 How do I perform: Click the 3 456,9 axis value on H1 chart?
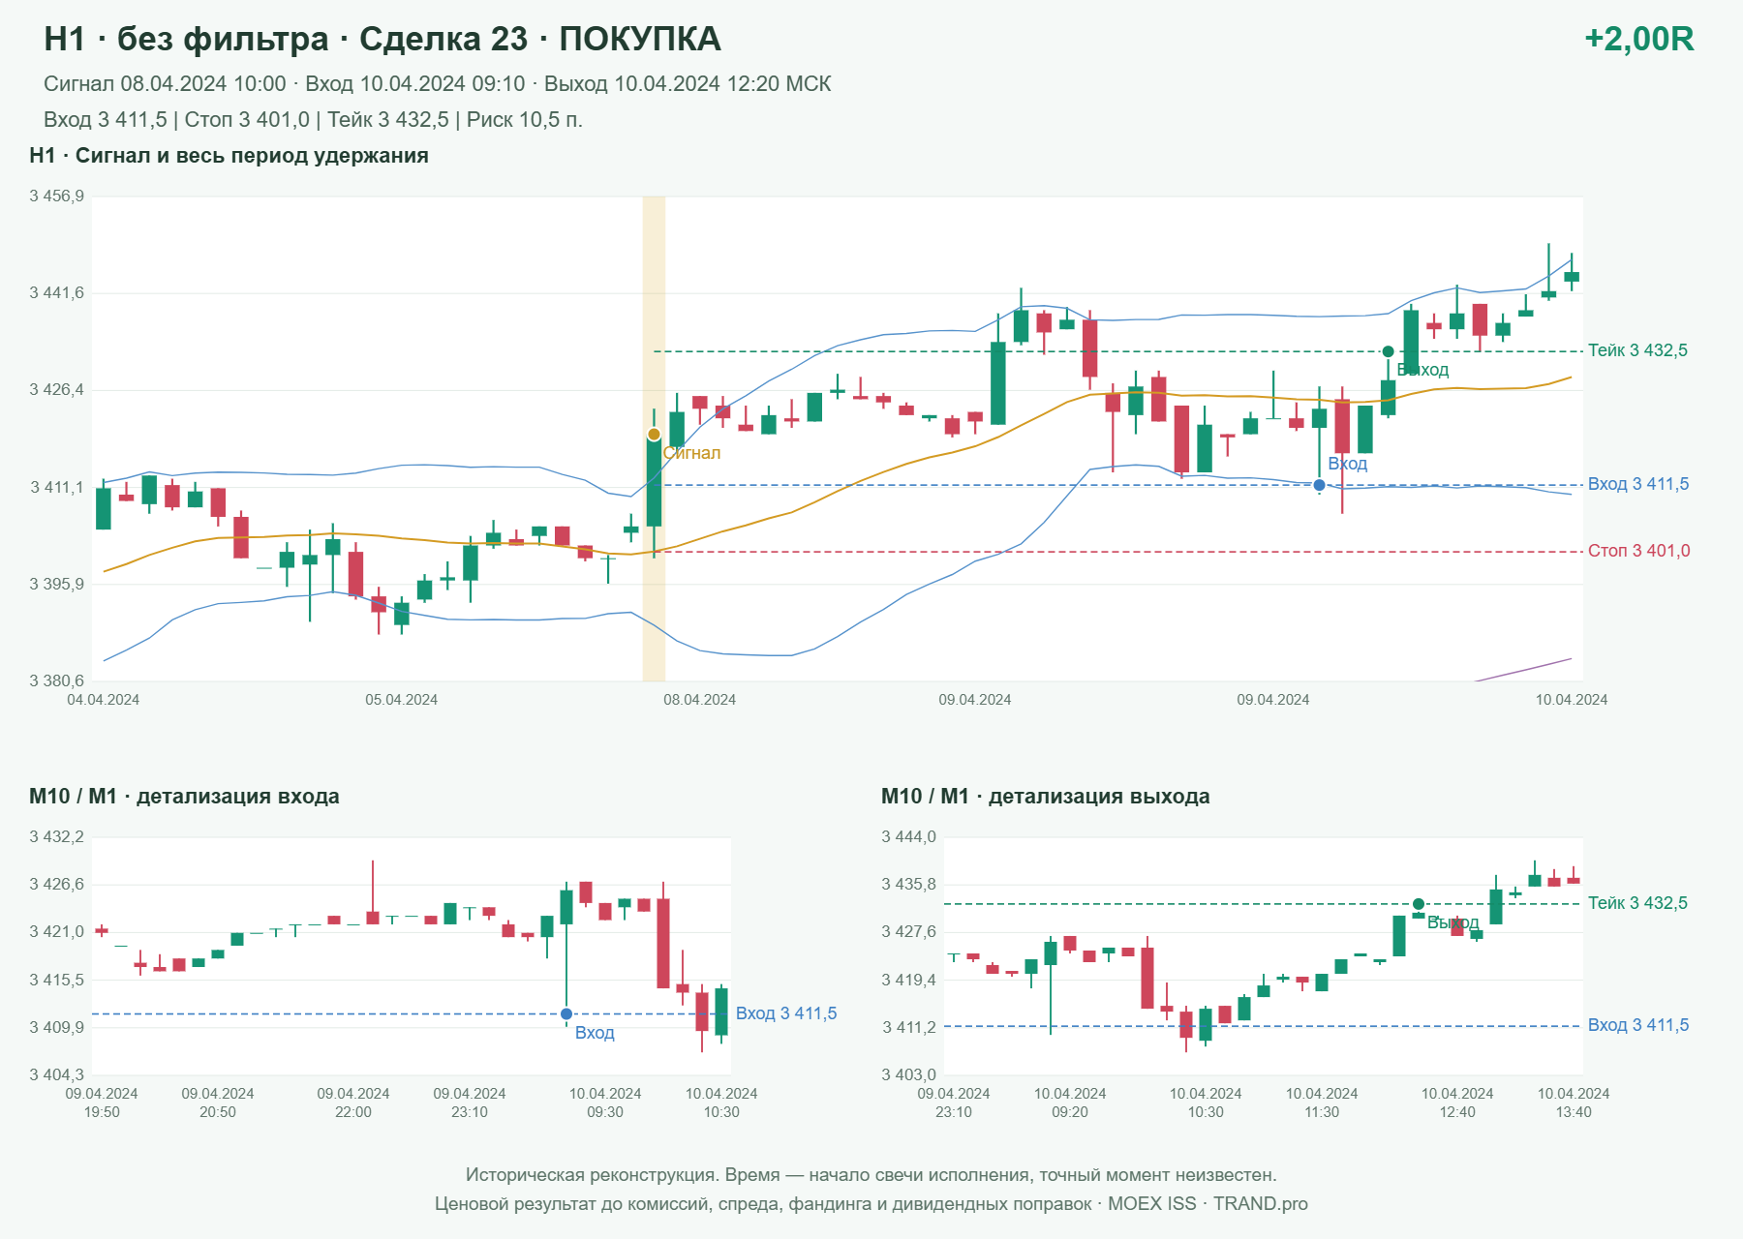(x=57, y=196)
